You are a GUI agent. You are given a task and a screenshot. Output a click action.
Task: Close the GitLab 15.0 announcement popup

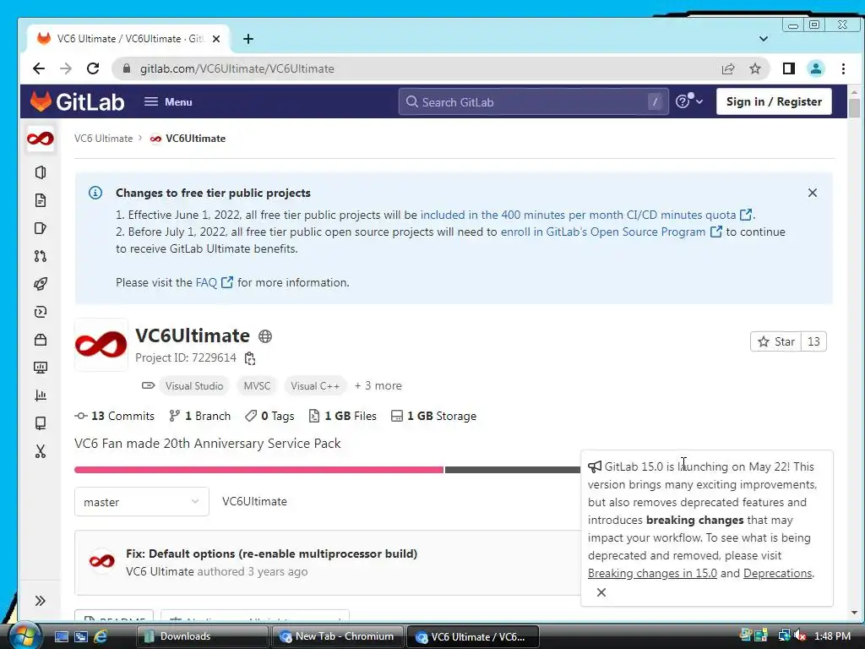[x=601, y=592]
